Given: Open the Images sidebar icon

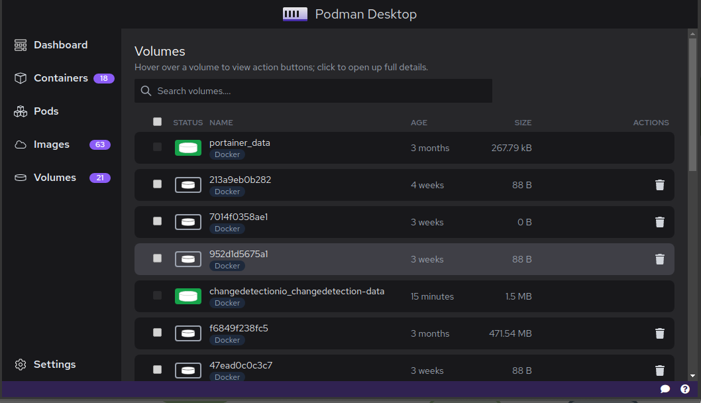Looking at the screenshot, I should [x=20, y=144].
